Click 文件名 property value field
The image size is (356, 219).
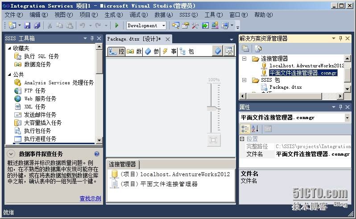point(313,154)
